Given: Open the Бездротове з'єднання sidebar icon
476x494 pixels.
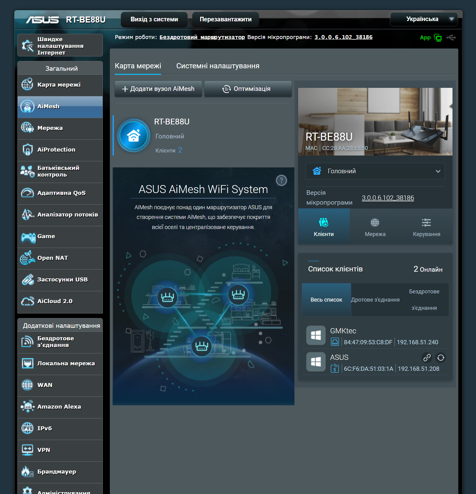Looking at the screenshot, I should pos(27,342).
